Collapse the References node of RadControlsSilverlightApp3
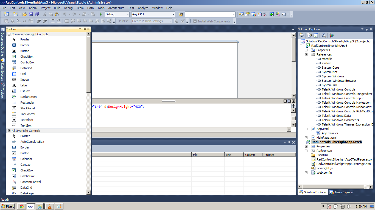This screenshot has width=375, height=210. pyautogui.click(x=306, y=54)
